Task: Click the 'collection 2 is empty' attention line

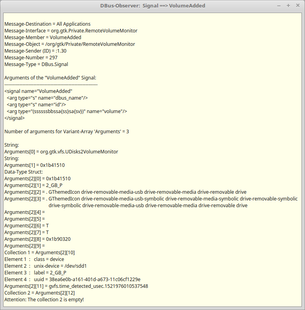Action: [44, 300]
